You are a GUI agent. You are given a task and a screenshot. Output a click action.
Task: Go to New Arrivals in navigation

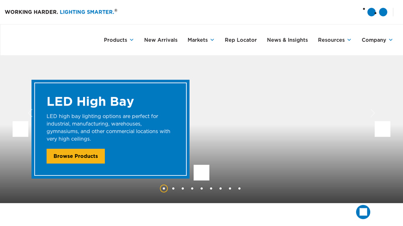161,40
